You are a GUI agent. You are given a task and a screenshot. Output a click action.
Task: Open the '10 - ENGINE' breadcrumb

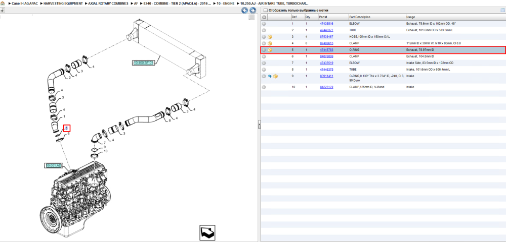[x=225, y=3]
